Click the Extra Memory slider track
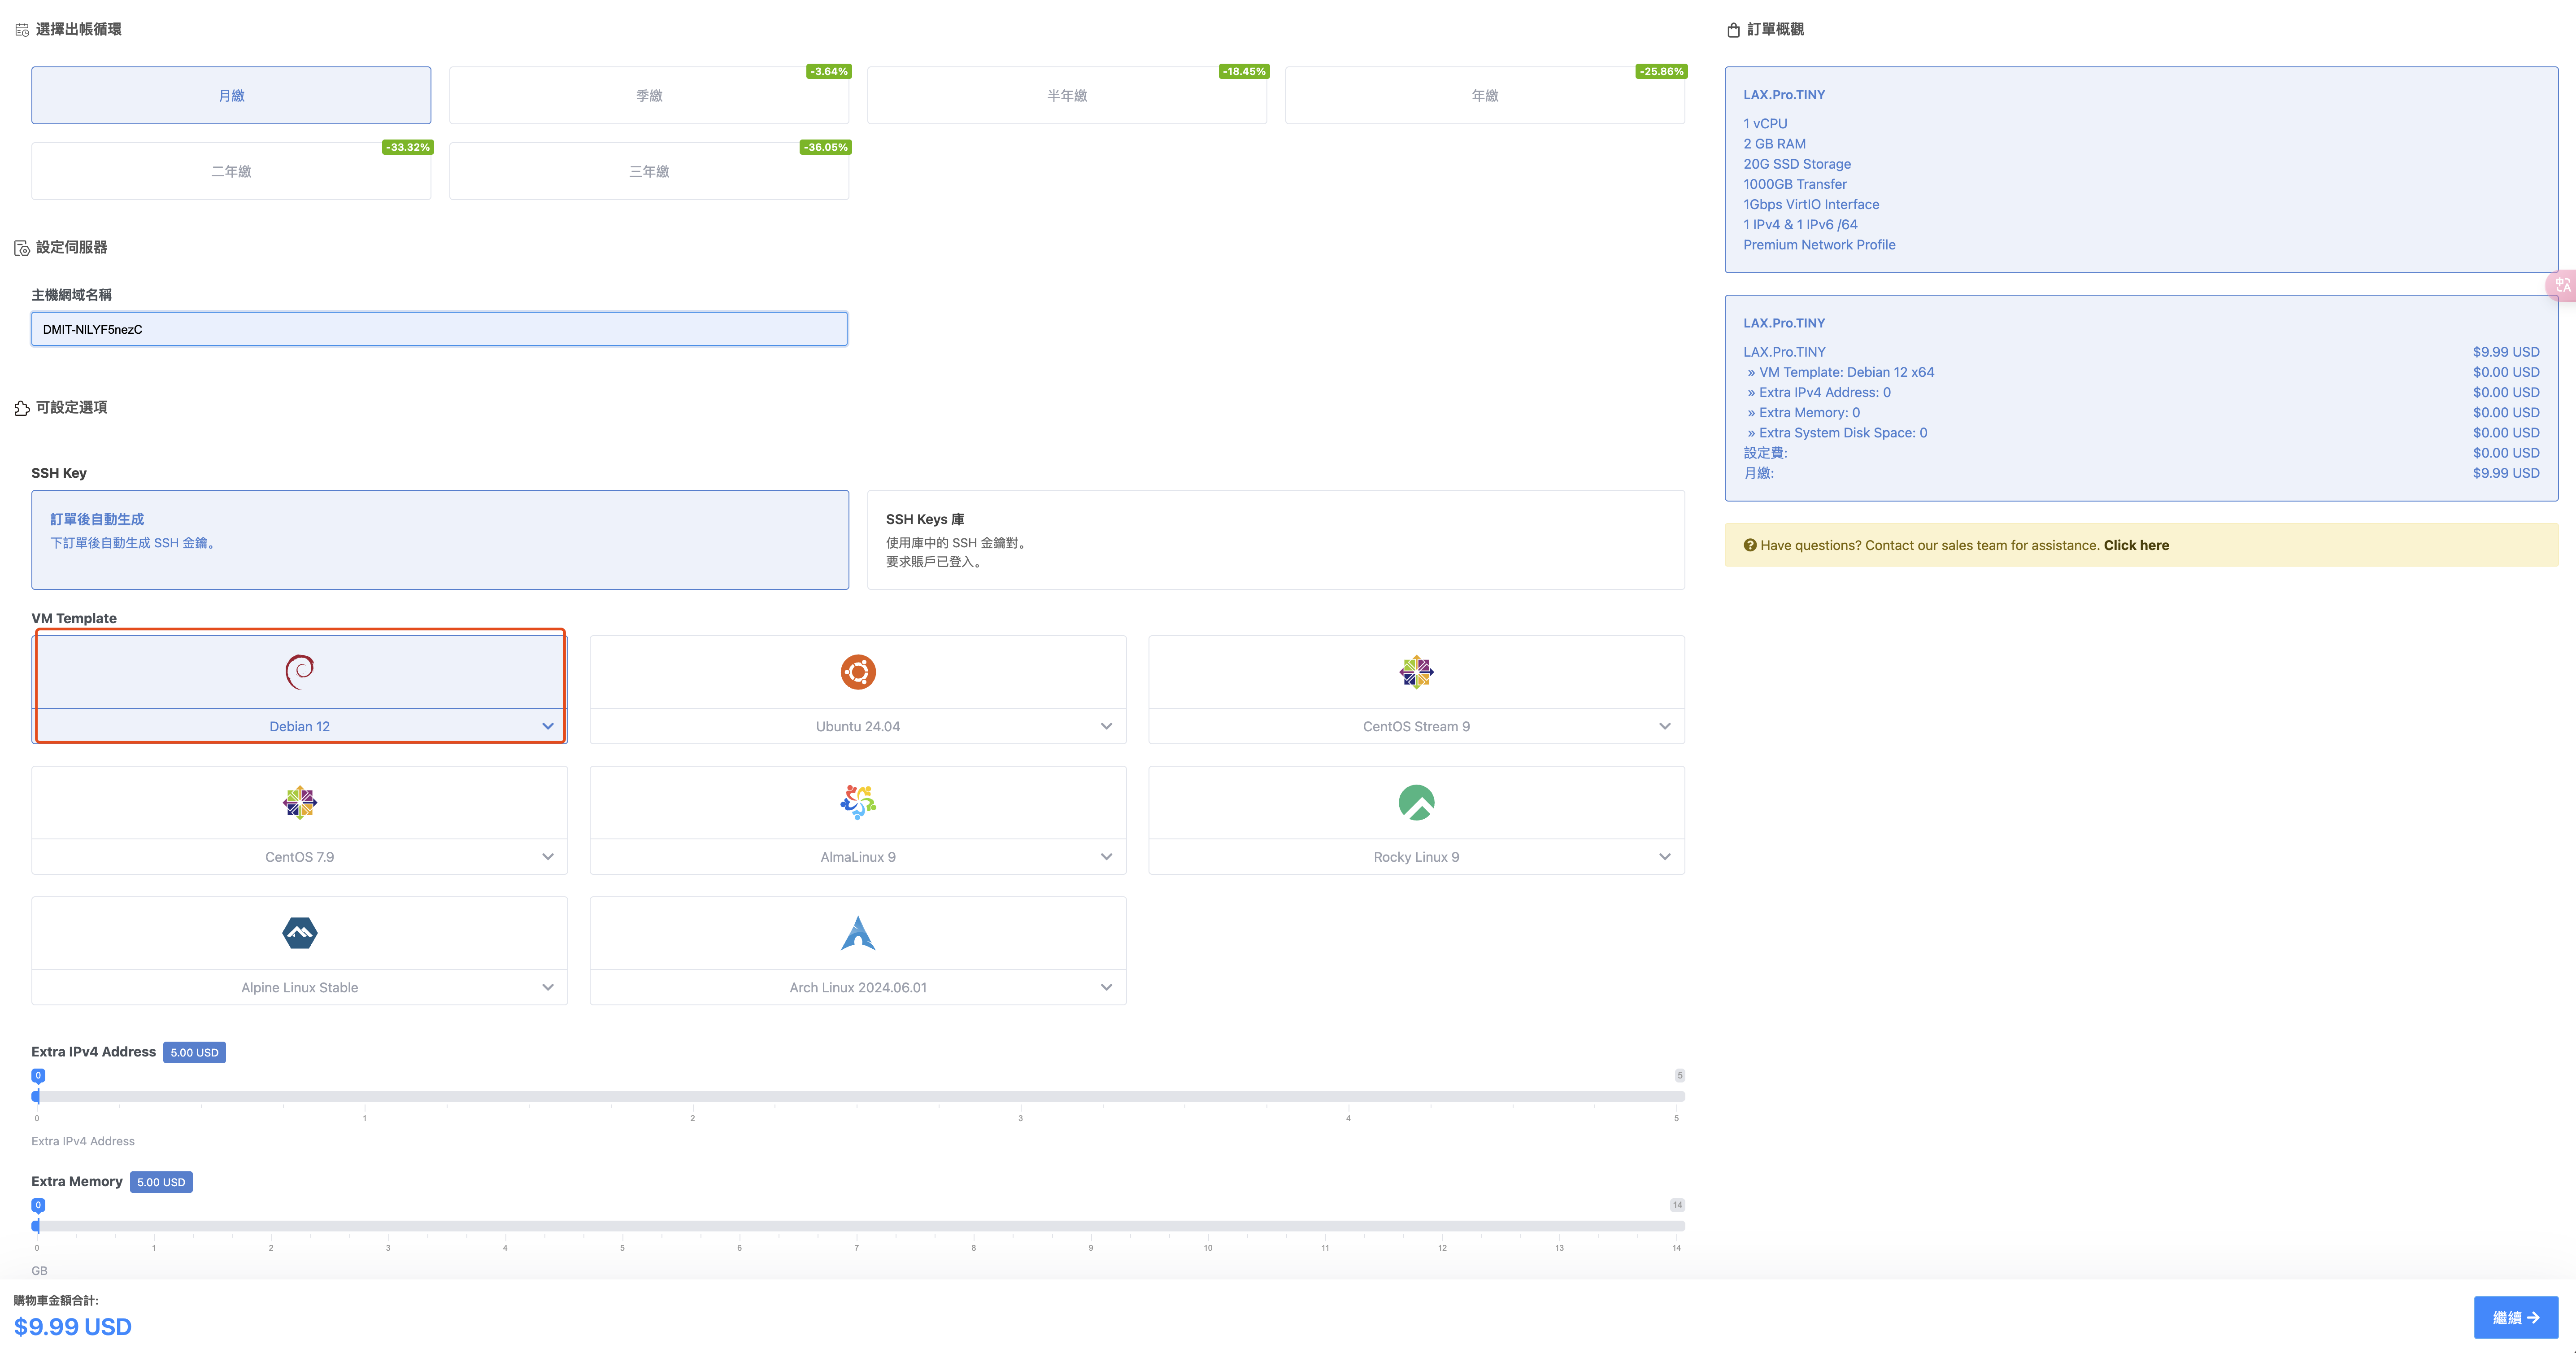Image resolution: width=2576 pixels, height=1353 pixels. tap(860, 1225)
